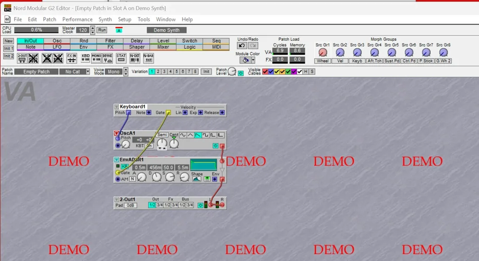Toggle OscA1 KBT On switch
Screen dimensions: 479x261
tap(149, 146)
